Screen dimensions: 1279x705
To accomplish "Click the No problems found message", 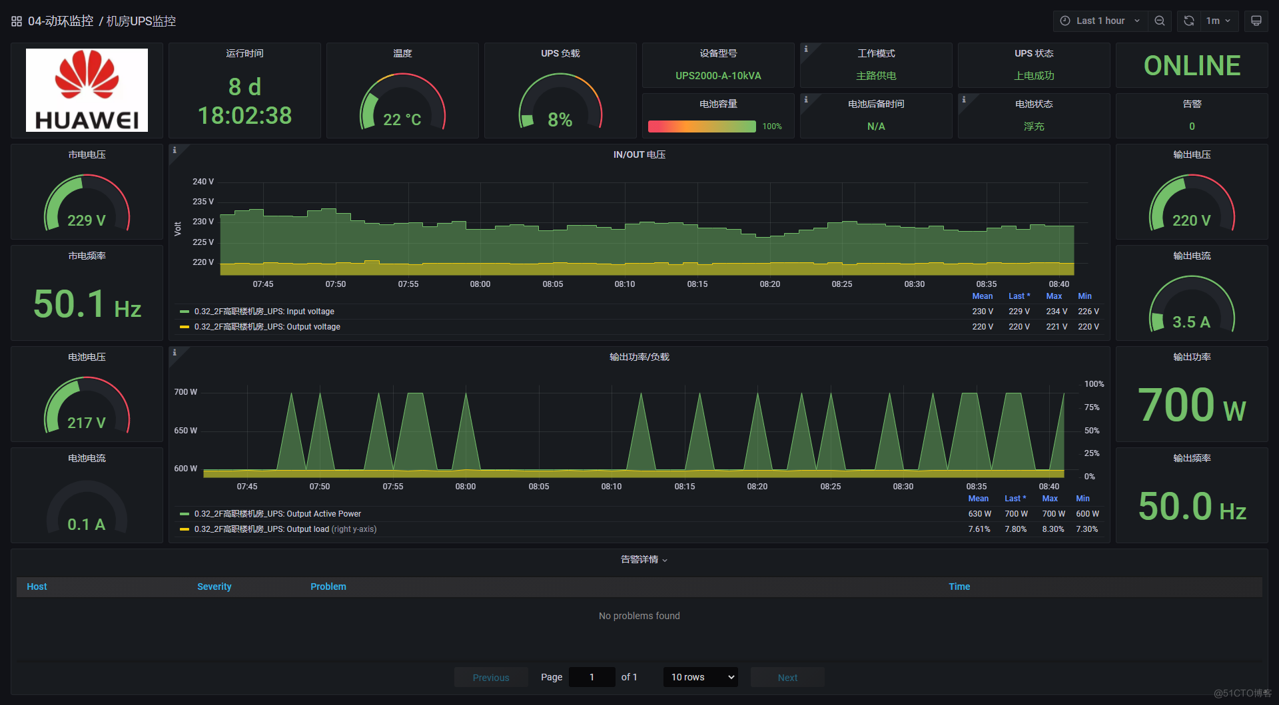I will [639, 616].
